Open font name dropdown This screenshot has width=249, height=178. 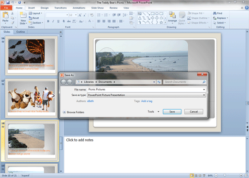(67, 15)
